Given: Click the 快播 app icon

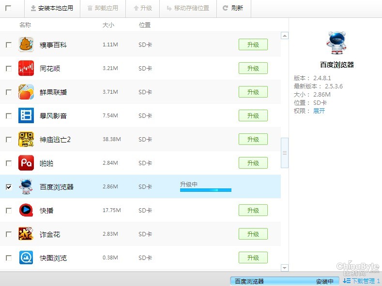Looking at the screenshot, I should coord(26,210).
